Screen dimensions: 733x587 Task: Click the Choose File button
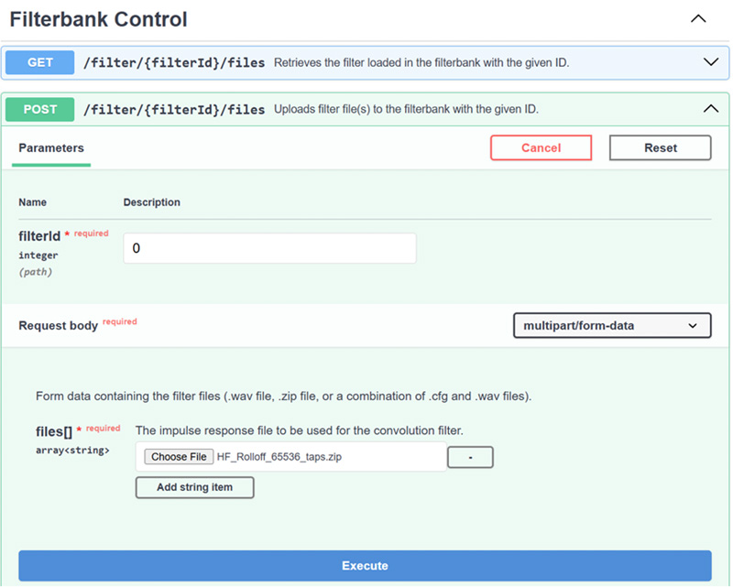tap(179, 457)
